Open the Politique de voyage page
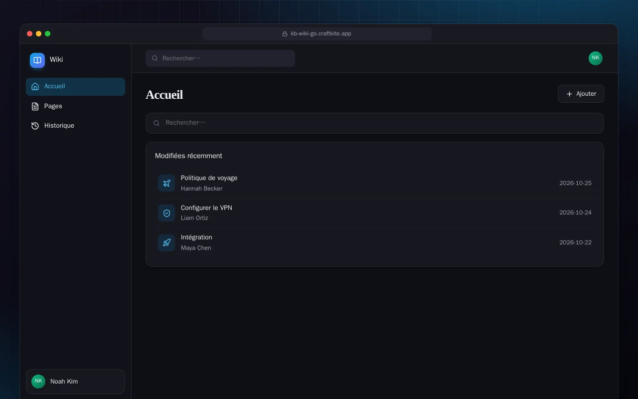Viewport: 638px width, 399px height. (375, 183)
